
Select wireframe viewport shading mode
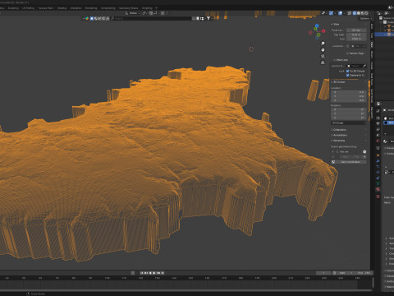tap(355, 13)
